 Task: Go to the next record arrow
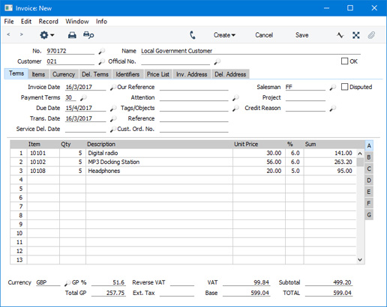coord(22,34)
